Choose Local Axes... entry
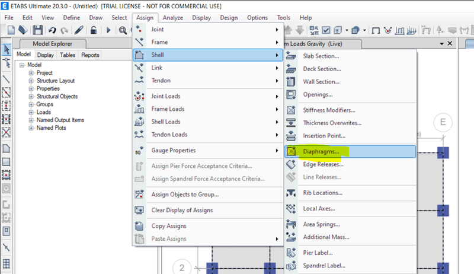The image size is (474, 274). 350,208
